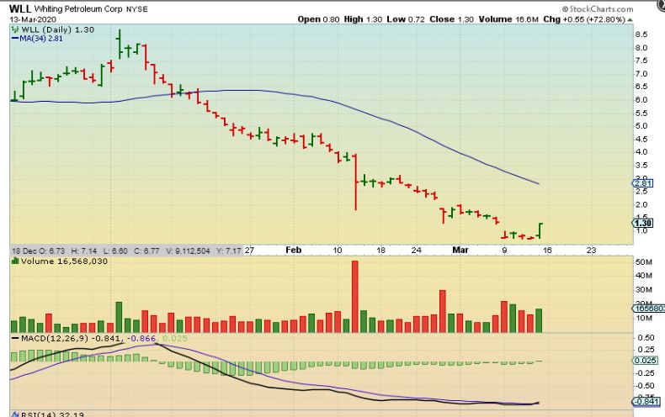Click the 1.30 last price tag

coord(643,223)
